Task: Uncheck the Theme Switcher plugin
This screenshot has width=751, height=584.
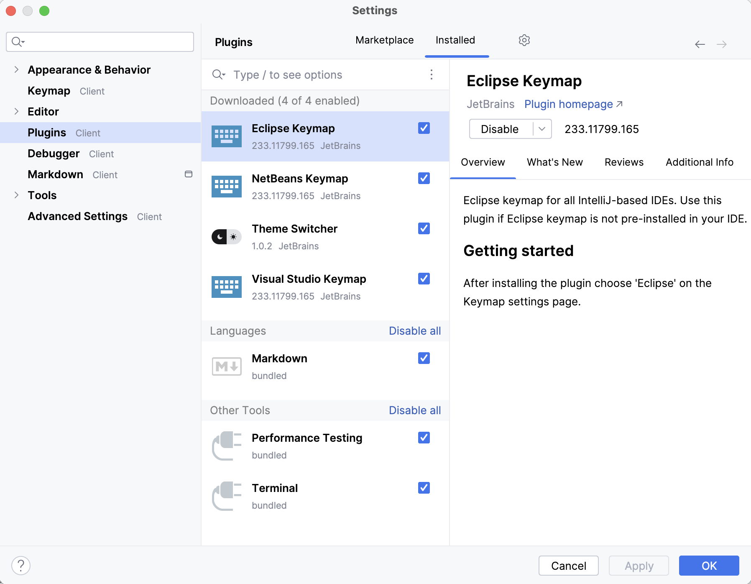Action: [x=424, y=228]
